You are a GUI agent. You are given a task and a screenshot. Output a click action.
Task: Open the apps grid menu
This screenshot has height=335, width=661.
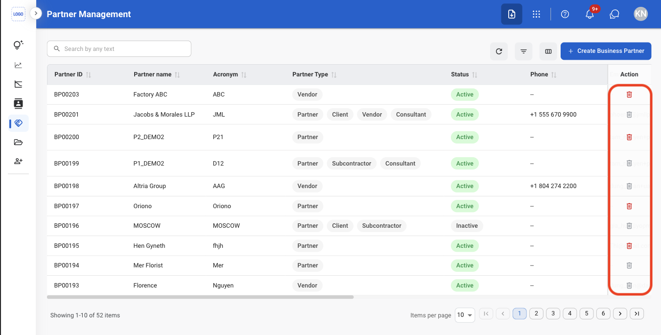click(x=536, y=14)
